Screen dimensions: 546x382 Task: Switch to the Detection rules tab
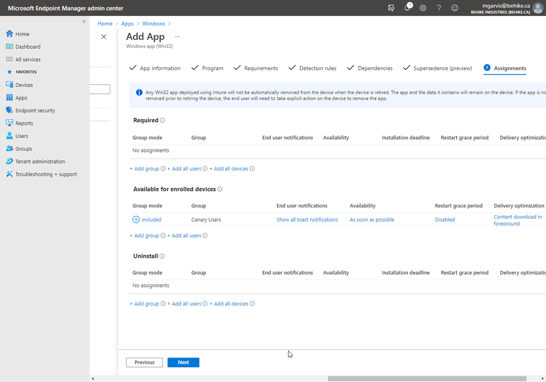318,68
